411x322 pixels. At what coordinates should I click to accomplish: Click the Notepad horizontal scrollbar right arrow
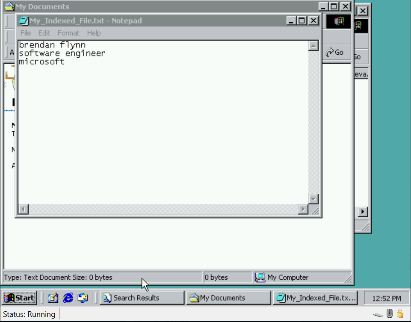pyautogui.click(x=303, y=210)
